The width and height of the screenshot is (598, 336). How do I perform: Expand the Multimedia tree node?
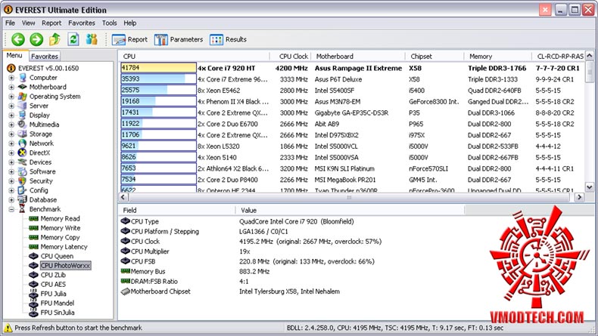coord(11,125)
